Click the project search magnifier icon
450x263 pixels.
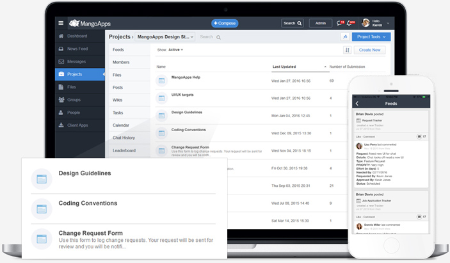[x=218, y=37]
